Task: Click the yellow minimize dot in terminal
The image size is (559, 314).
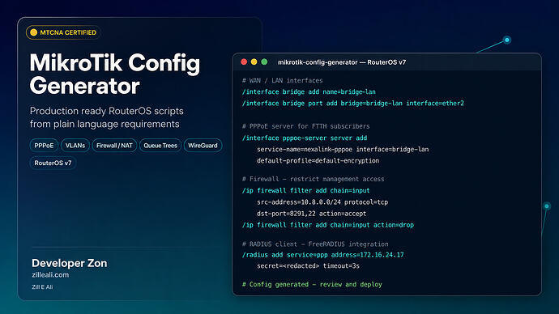Action: tap(254, 62)
